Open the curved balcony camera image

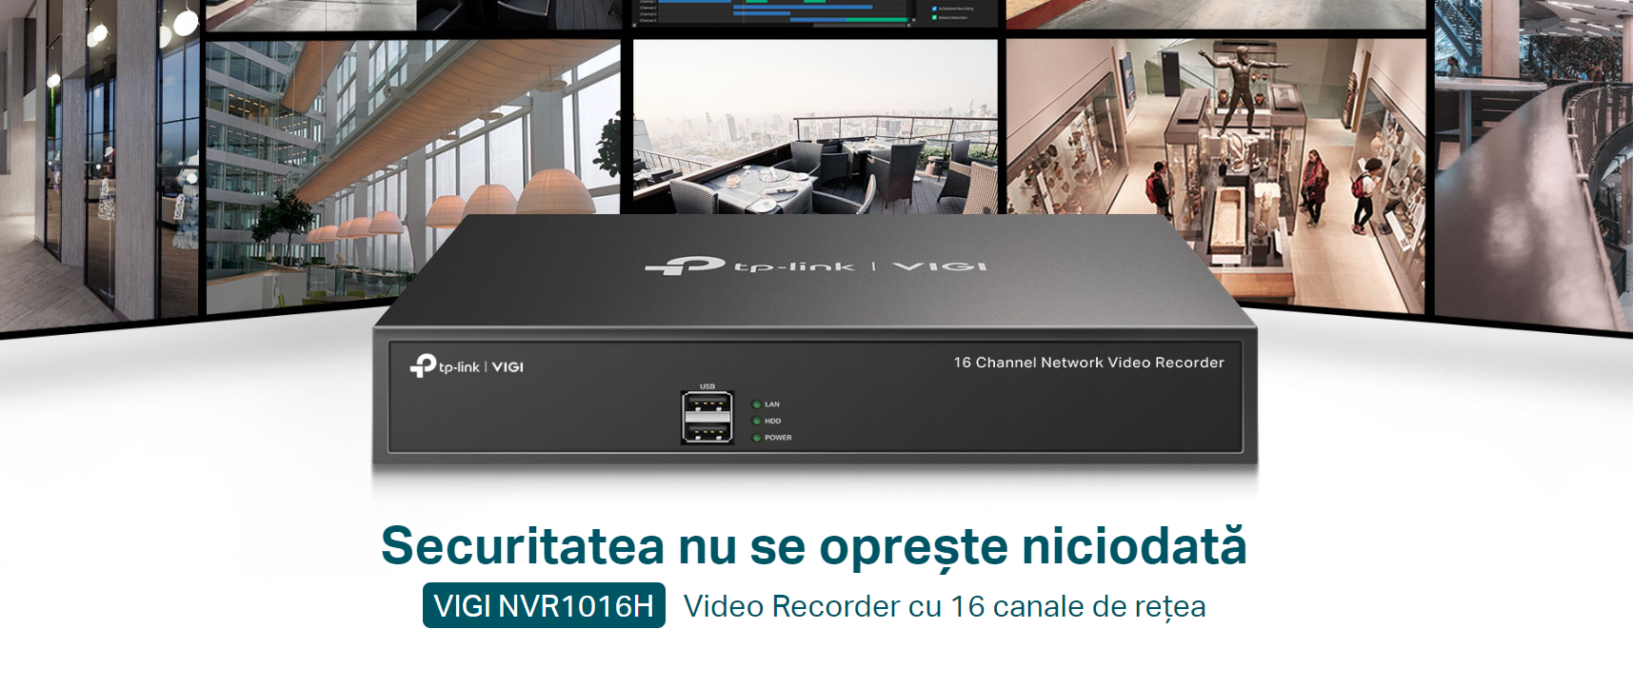pyautogui.click(x=1534, y=167)
